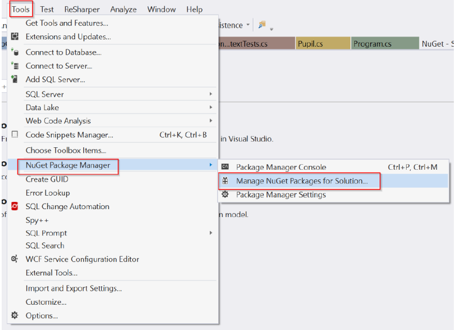
Task: Open the Analyze menu
Action: [x=123, y=10]
